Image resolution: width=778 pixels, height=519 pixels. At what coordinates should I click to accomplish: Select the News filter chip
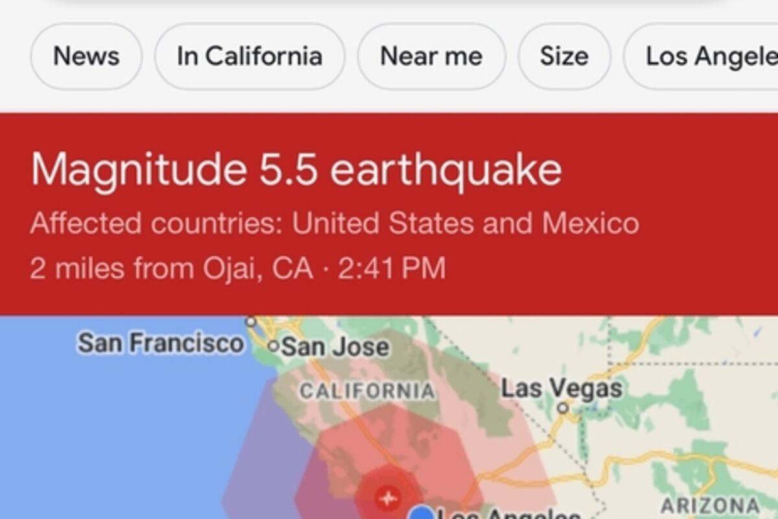[86, 56]
